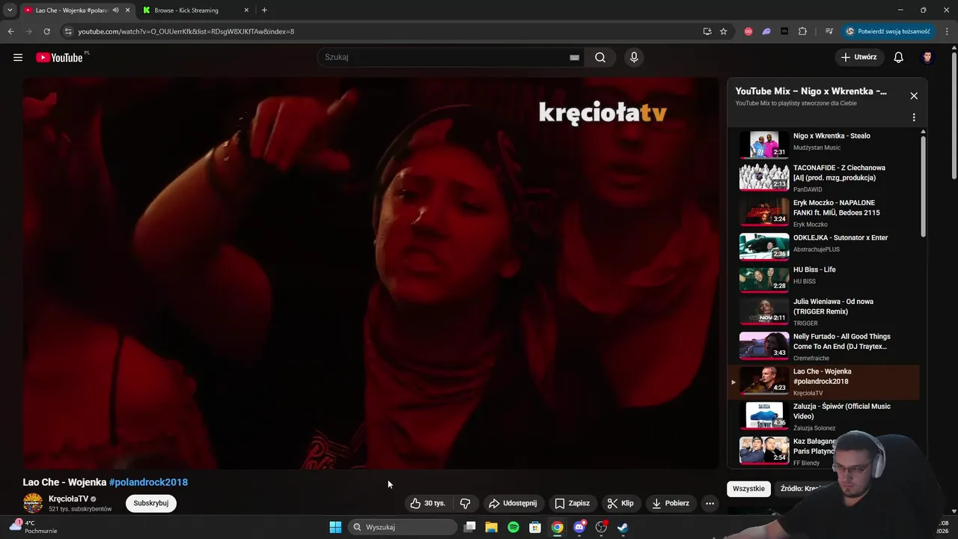This screenshot has width=958, height=539.
Task: Open Chrome three-dot menu
Action: pos(947,31)
